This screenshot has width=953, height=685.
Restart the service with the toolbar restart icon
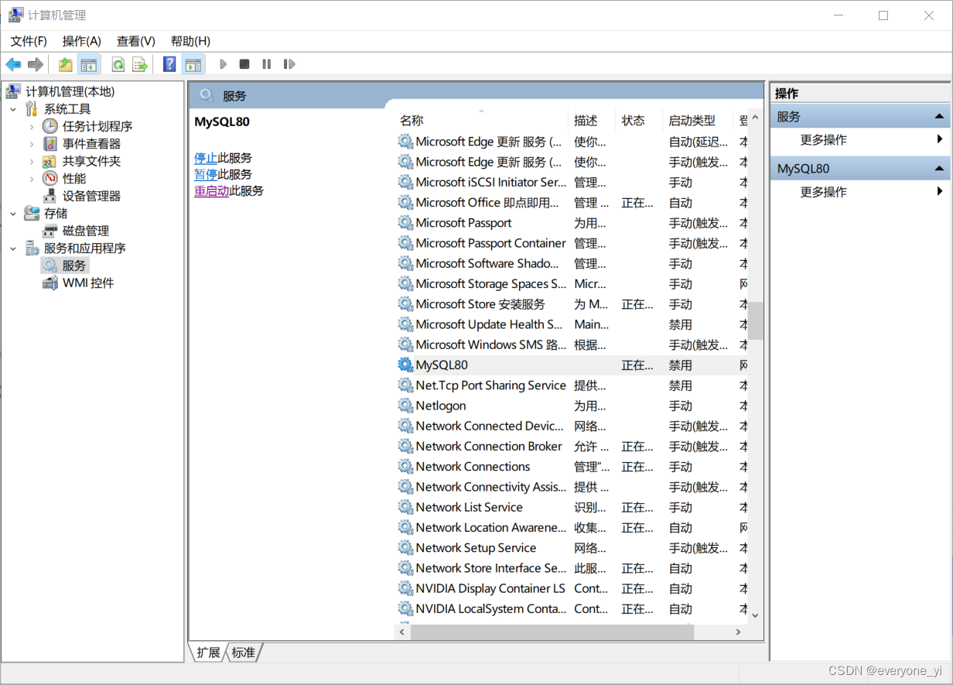coord(289,64)
